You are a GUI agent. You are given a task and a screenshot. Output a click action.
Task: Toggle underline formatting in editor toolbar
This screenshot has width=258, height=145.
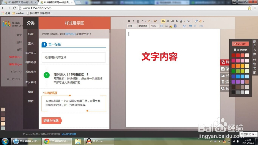pyautogui.click(x=138, y=21)
